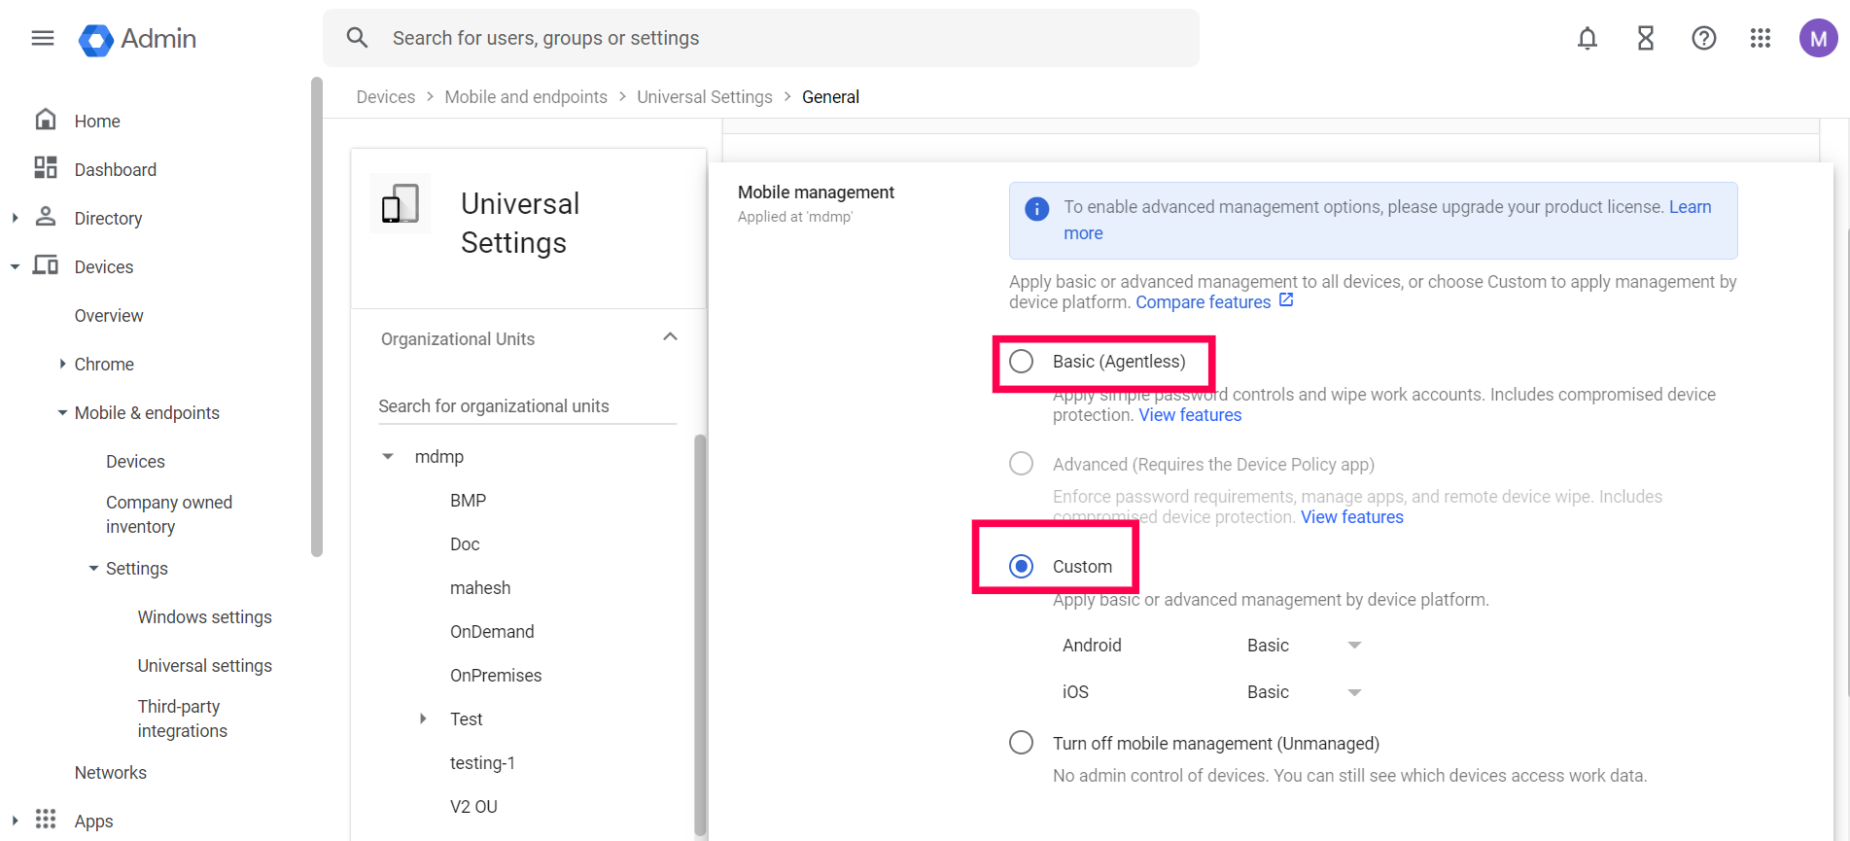1850x841 pixels.
Task: Expand the Test organizational unit
Action: tap(423, 719)
